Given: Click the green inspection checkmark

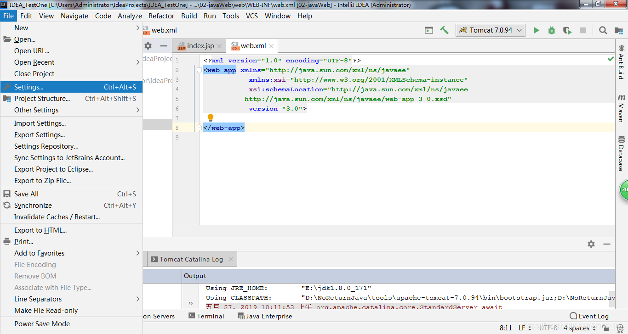Looking at the screenshot, I should pyautogui.click(x=611, y=59).
